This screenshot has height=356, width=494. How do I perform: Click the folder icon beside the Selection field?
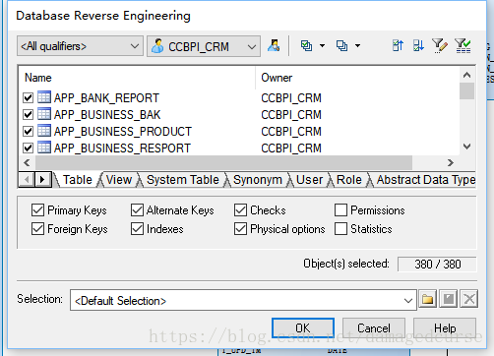(x=427, y=299)
